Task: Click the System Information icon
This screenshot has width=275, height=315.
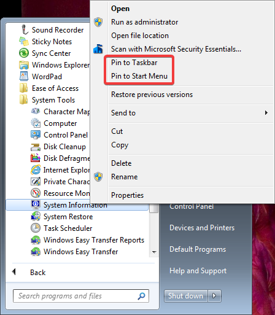Action: 36,204
